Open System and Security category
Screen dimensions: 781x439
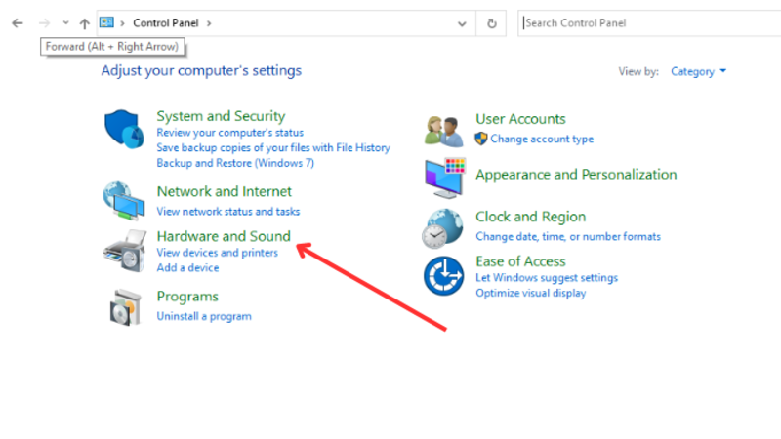pyautogui.click(x=221, y=116)
